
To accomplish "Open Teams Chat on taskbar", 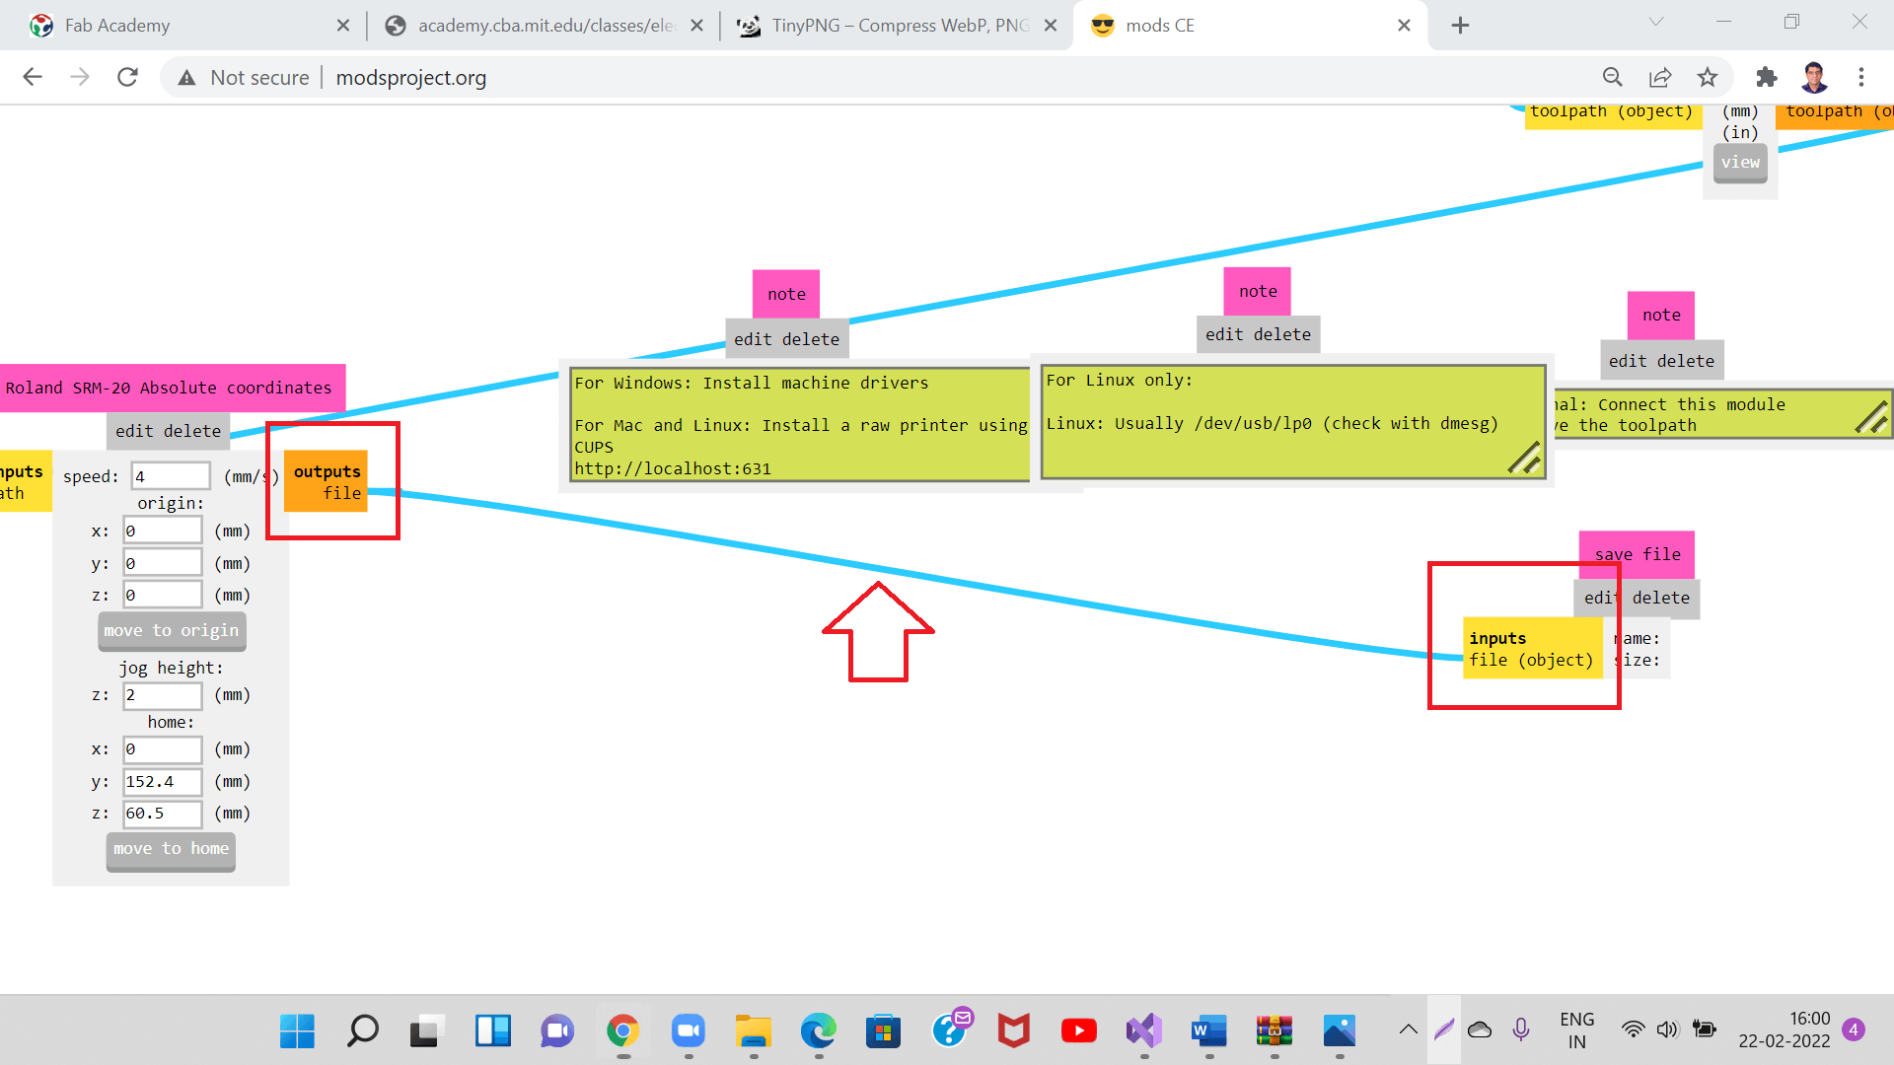I will tap(557, 1031).
